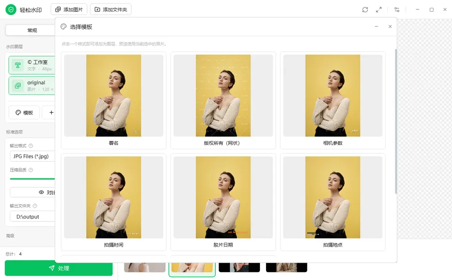Click the help icon beside 输出格式
The image size is (452, 280).
point(31,146)
